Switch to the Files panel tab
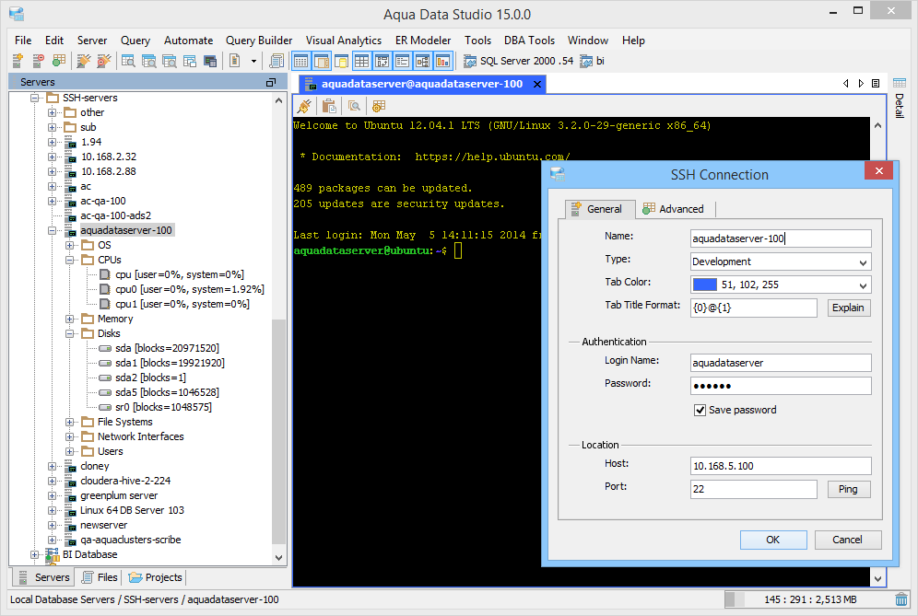 tap(100, 577)
